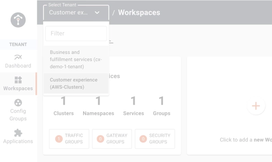
Task: Open the Config Groups circle icon
Action: click(18, 102)
